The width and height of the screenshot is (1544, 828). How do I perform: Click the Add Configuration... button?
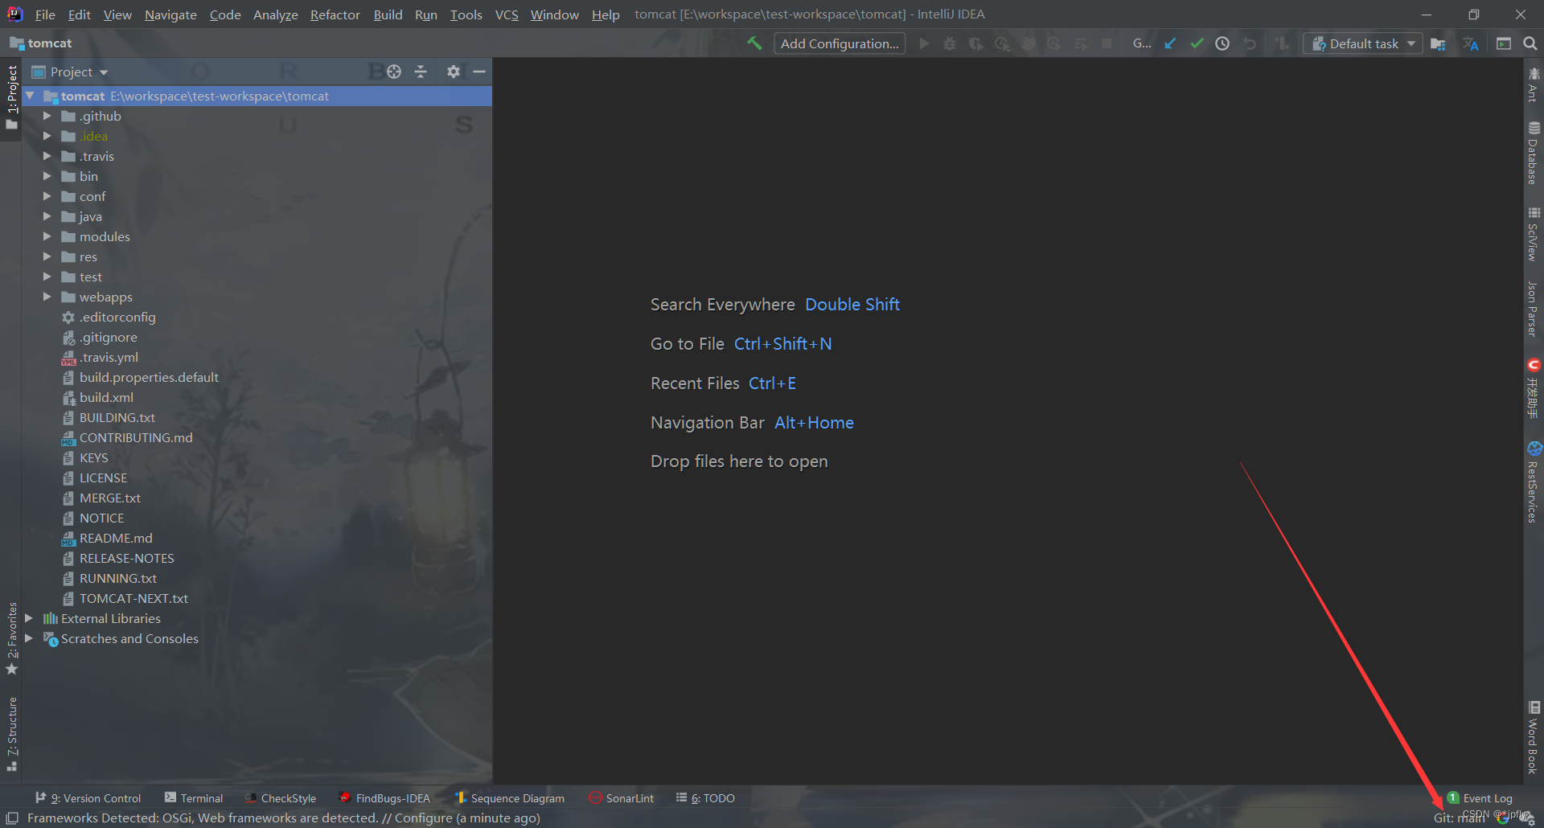(x=840, y=43)
